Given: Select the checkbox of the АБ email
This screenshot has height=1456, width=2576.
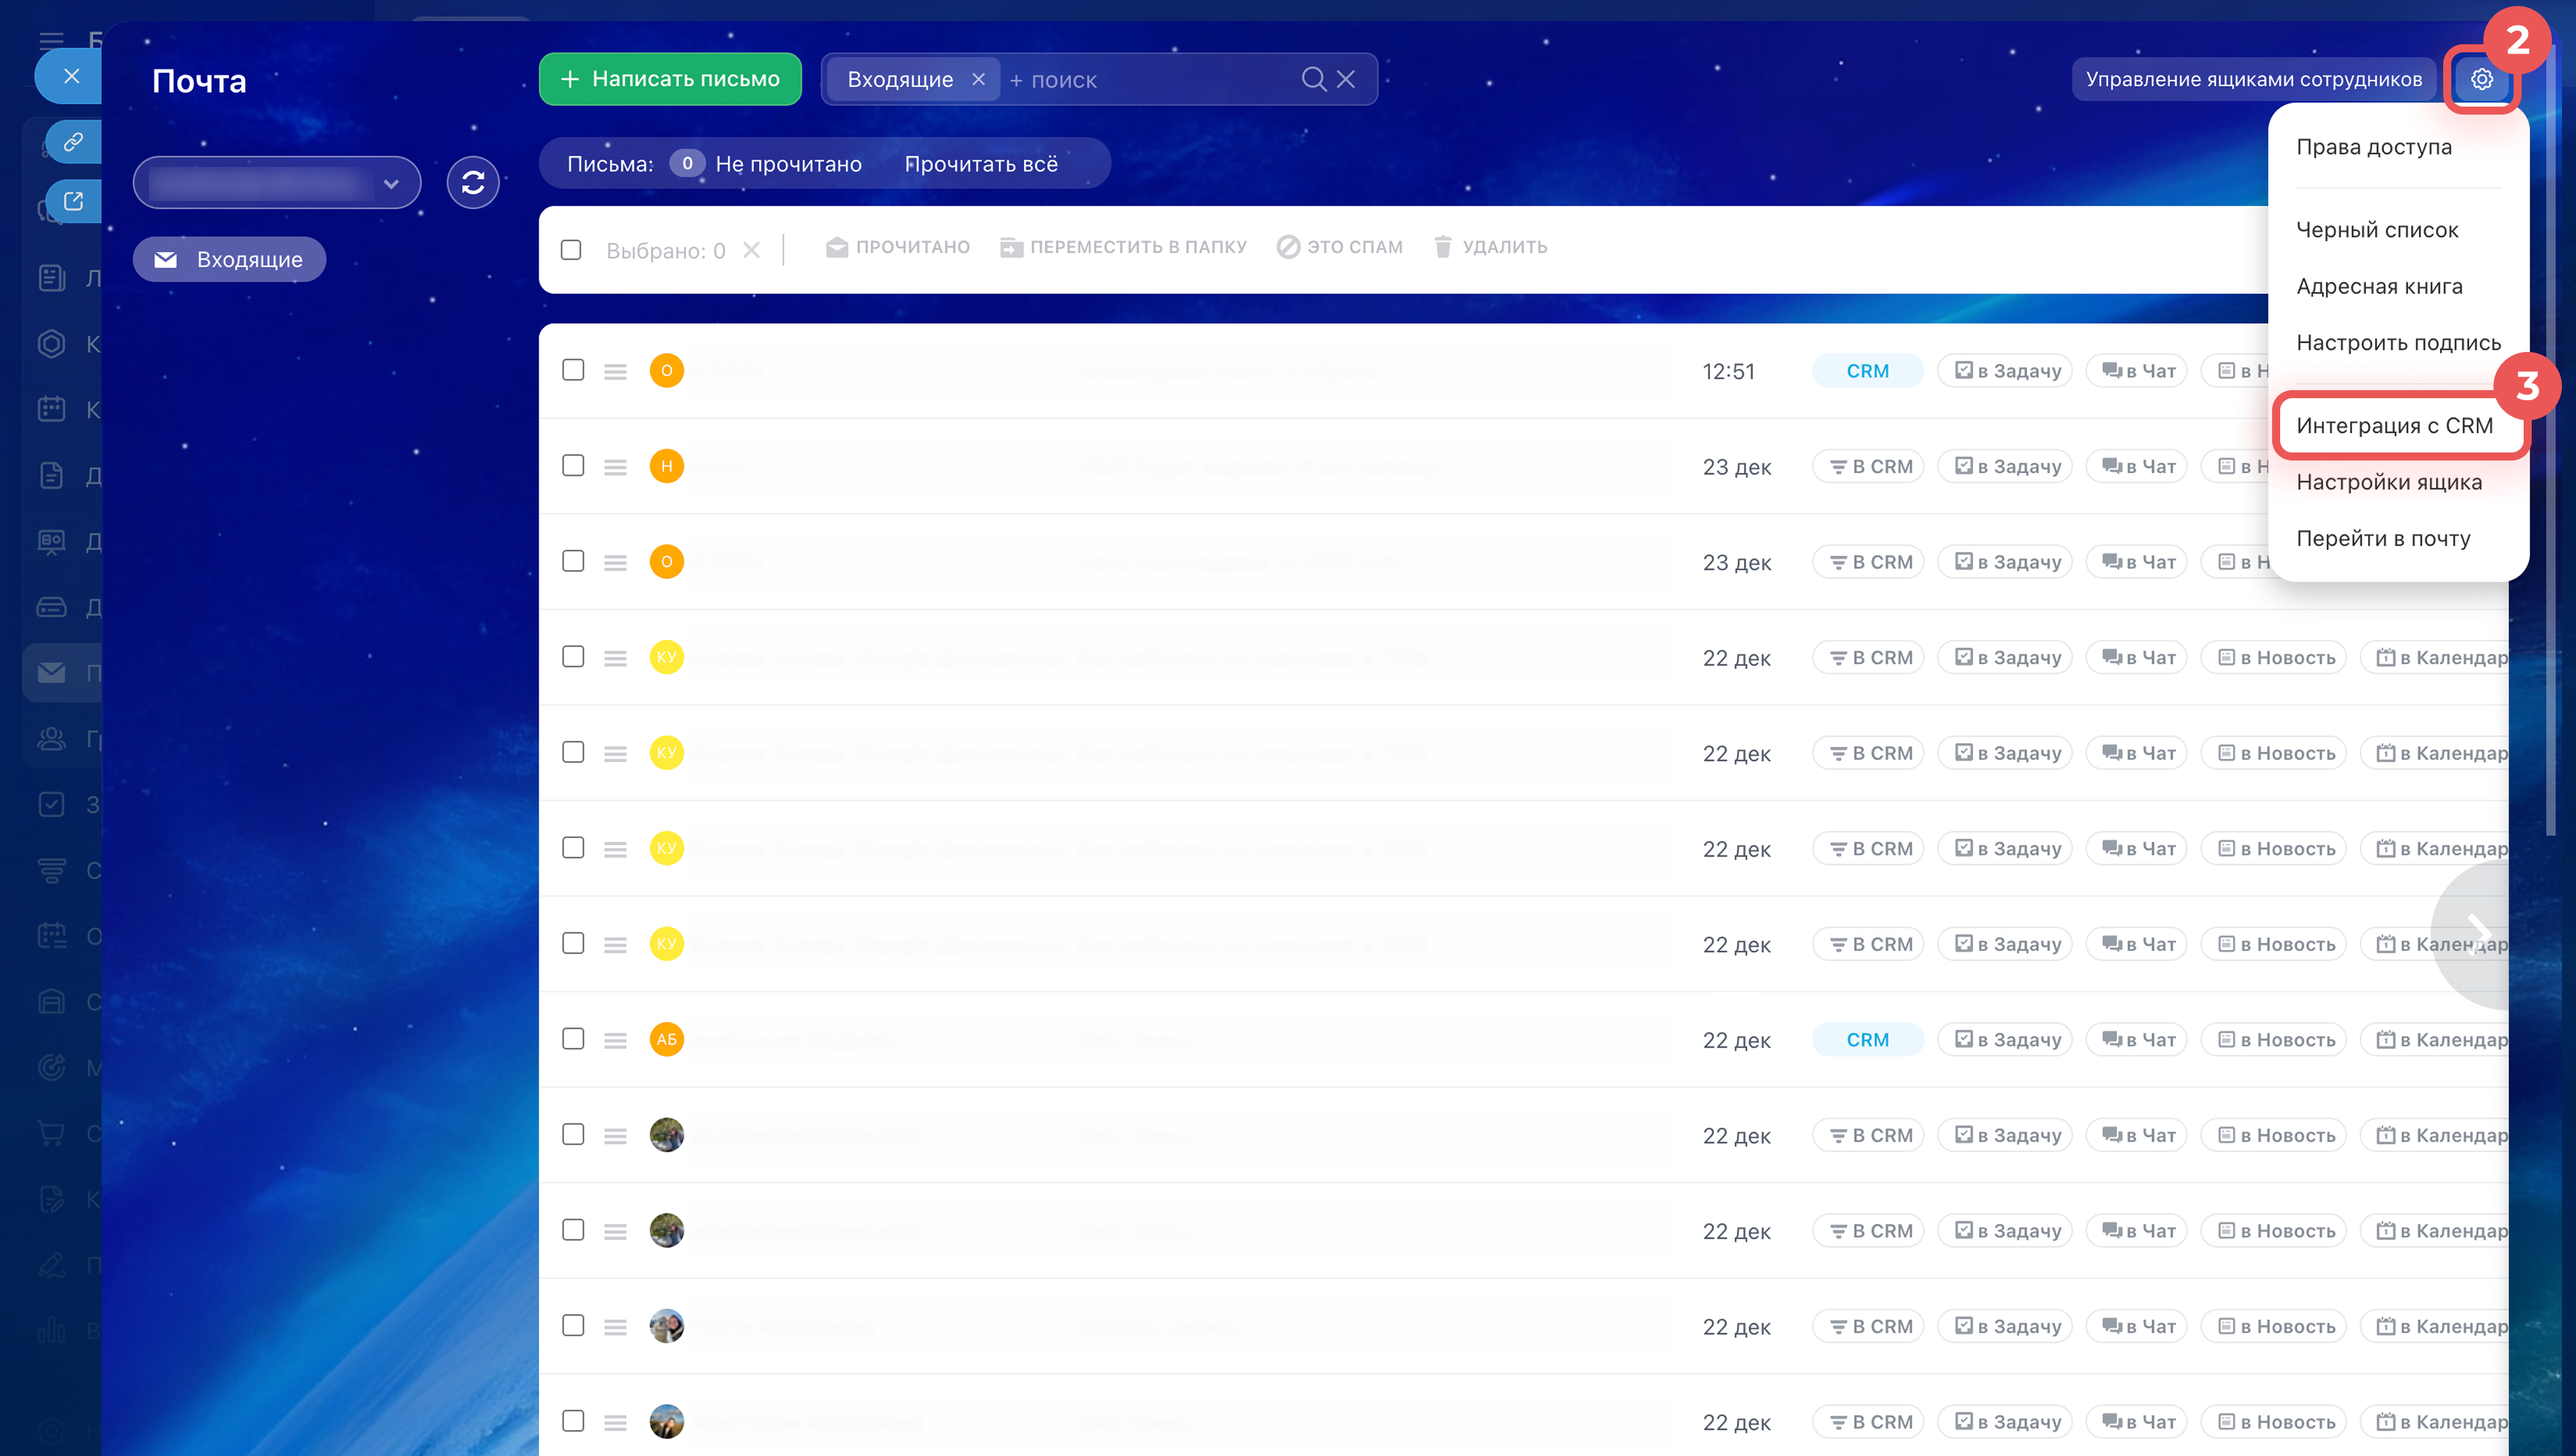Looking at the screenshot, I should 573,1039.
